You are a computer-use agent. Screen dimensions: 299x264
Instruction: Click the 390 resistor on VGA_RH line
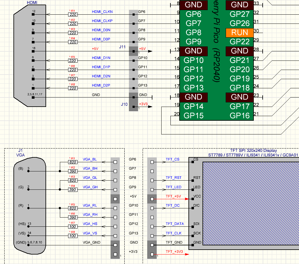[73, 218]
